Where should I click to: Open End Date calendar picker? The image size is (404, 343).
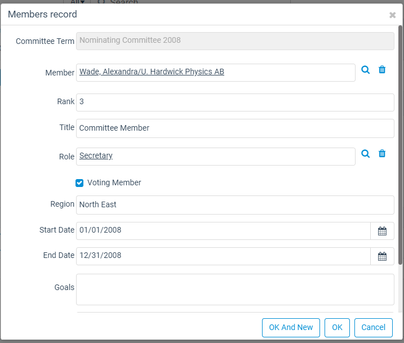pyautogui.click(x=382, y=256)
